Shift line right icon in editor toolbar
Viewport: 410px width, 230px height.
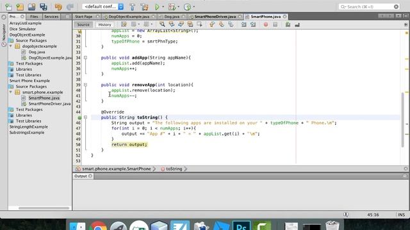coord(253,24)
